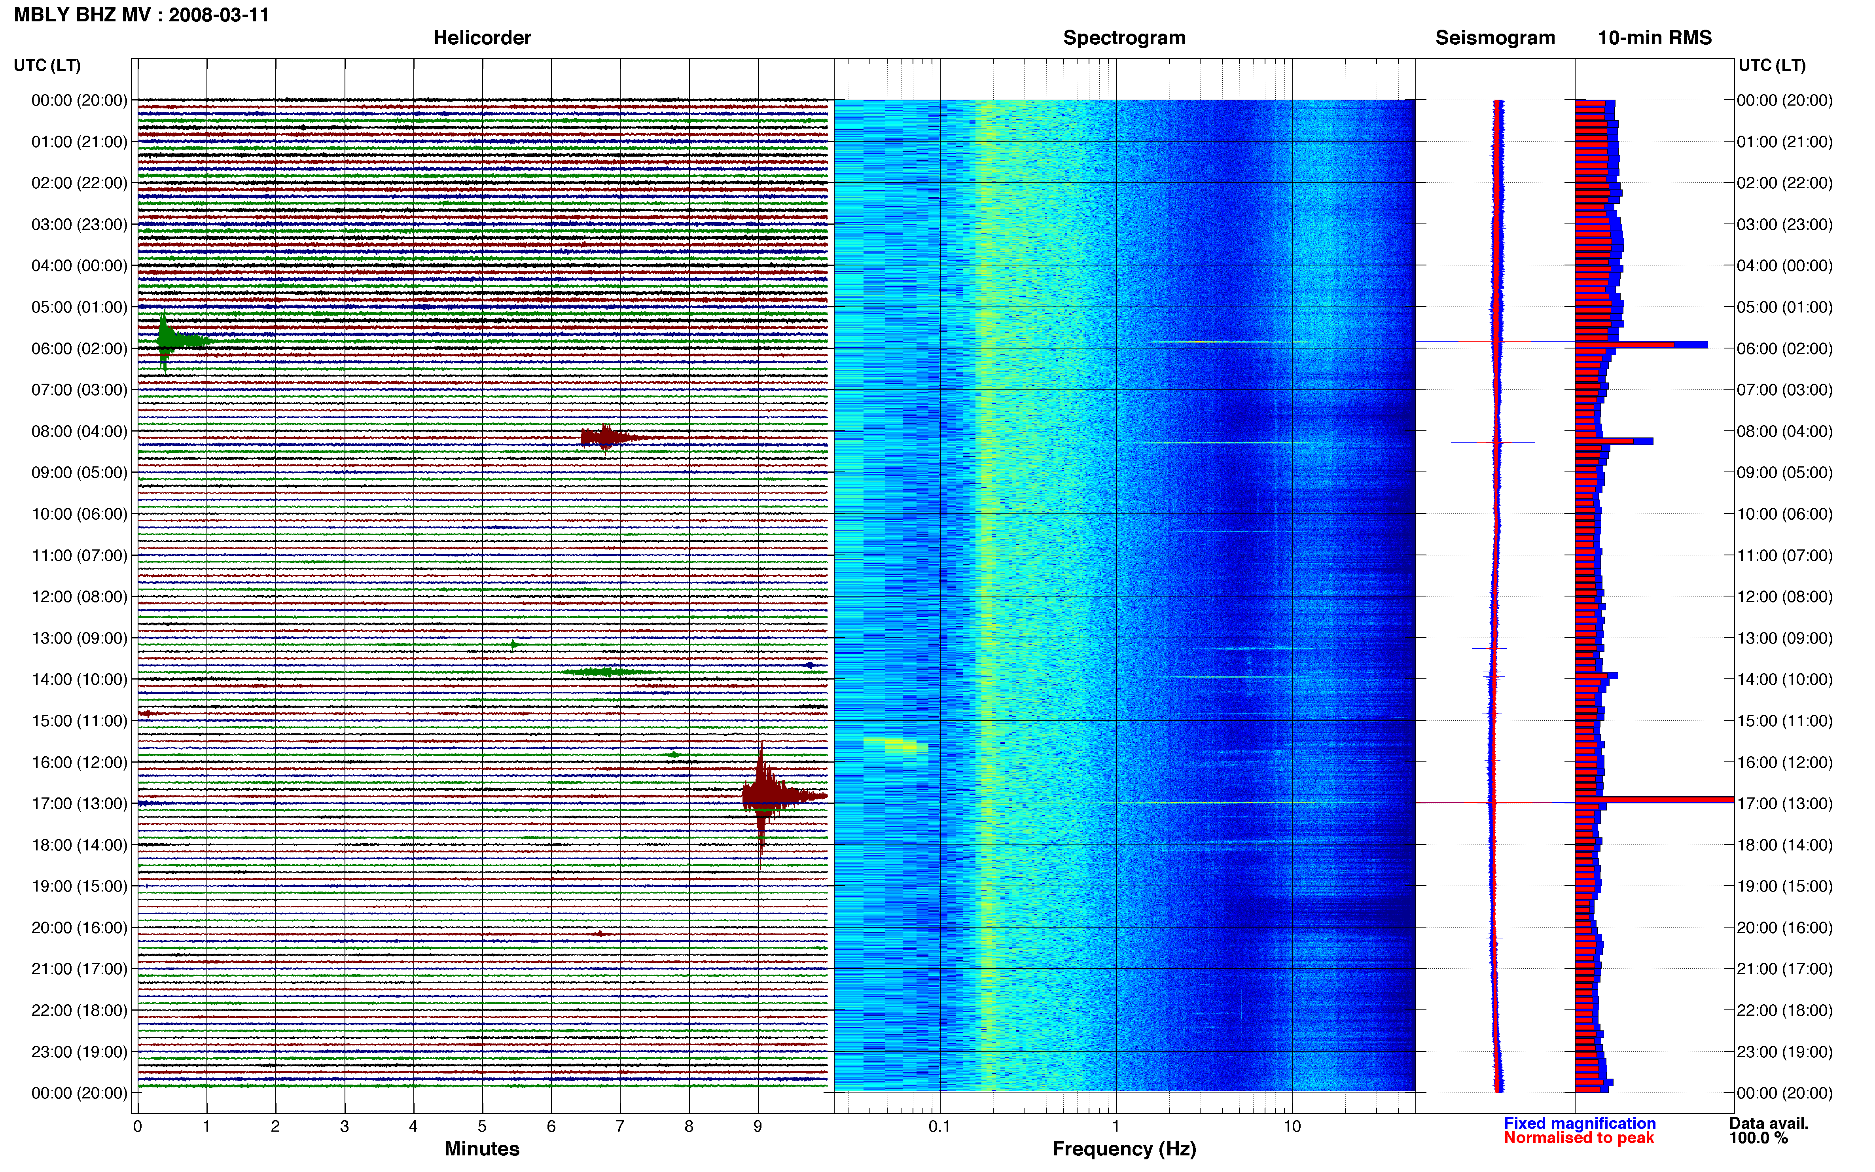Click the left 'UTC (LT)' axis label

click(47, 65)
